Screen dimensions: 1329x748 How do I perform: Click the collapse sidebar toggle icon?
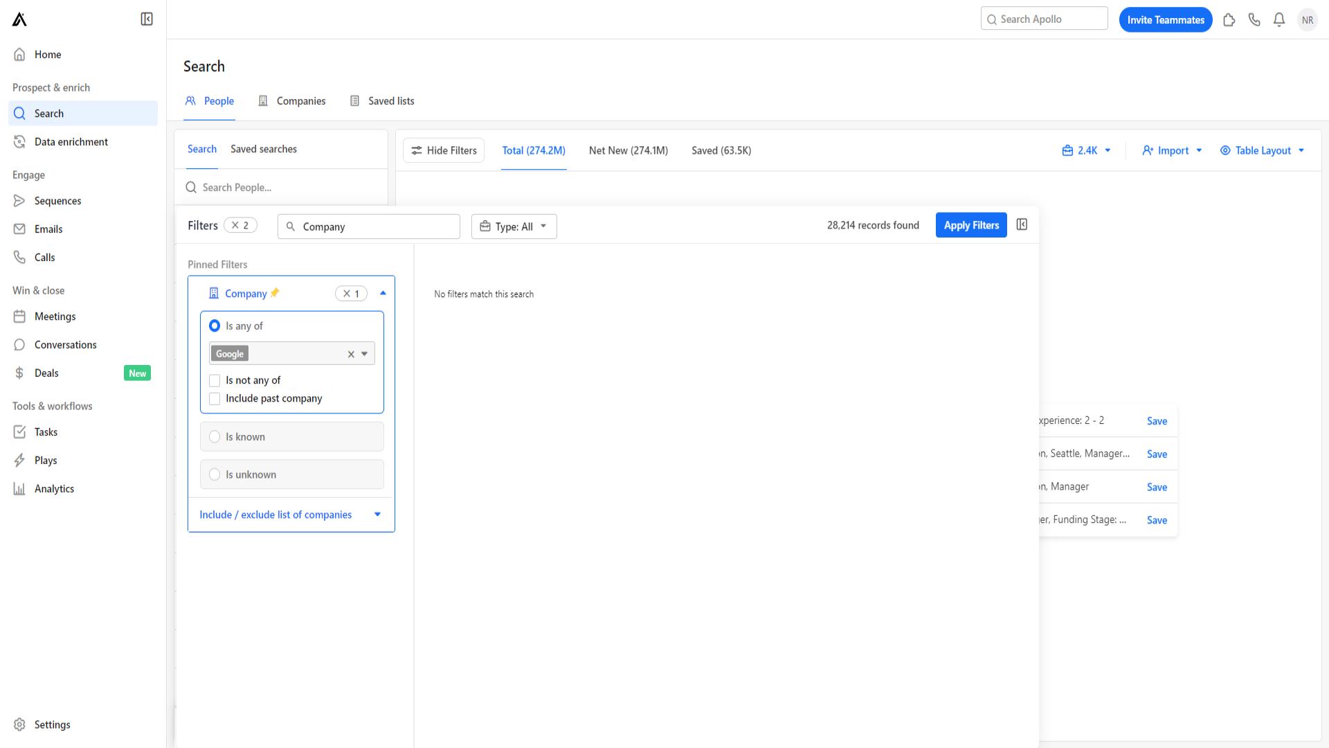click(x=147, y=19)
